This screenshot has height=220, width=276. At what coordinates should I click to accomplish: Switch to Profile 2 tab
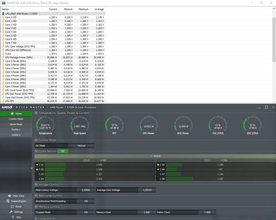pos(16,135)
